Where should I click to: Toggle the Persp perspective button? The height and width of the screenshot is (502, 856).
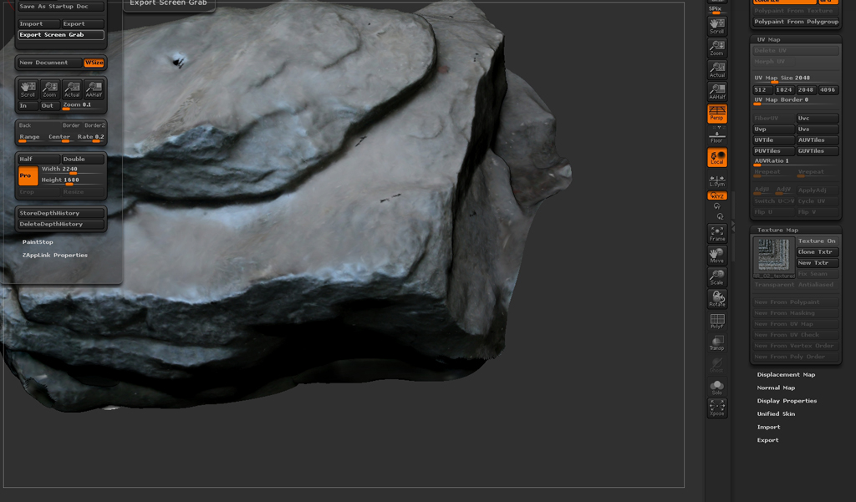click(x=716, y=114)
